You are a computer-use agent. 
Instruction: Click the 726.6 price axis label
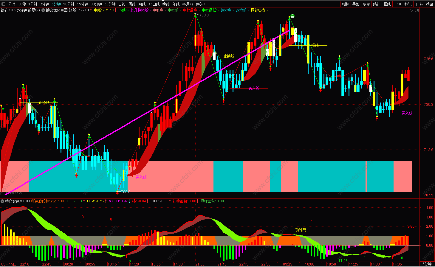click(x=428, y=59)
